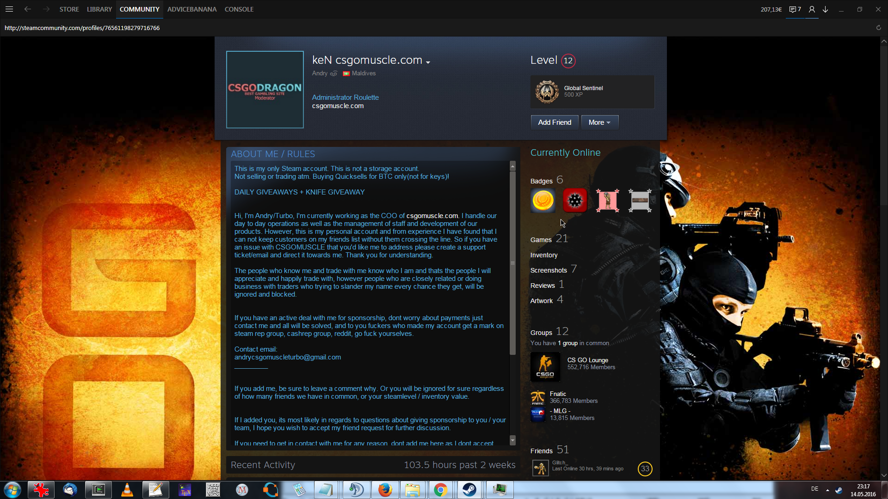Open the hamburger menu in Steam's top bar
The height and width of the screenshot is (499, 888).
coord(9,9)
